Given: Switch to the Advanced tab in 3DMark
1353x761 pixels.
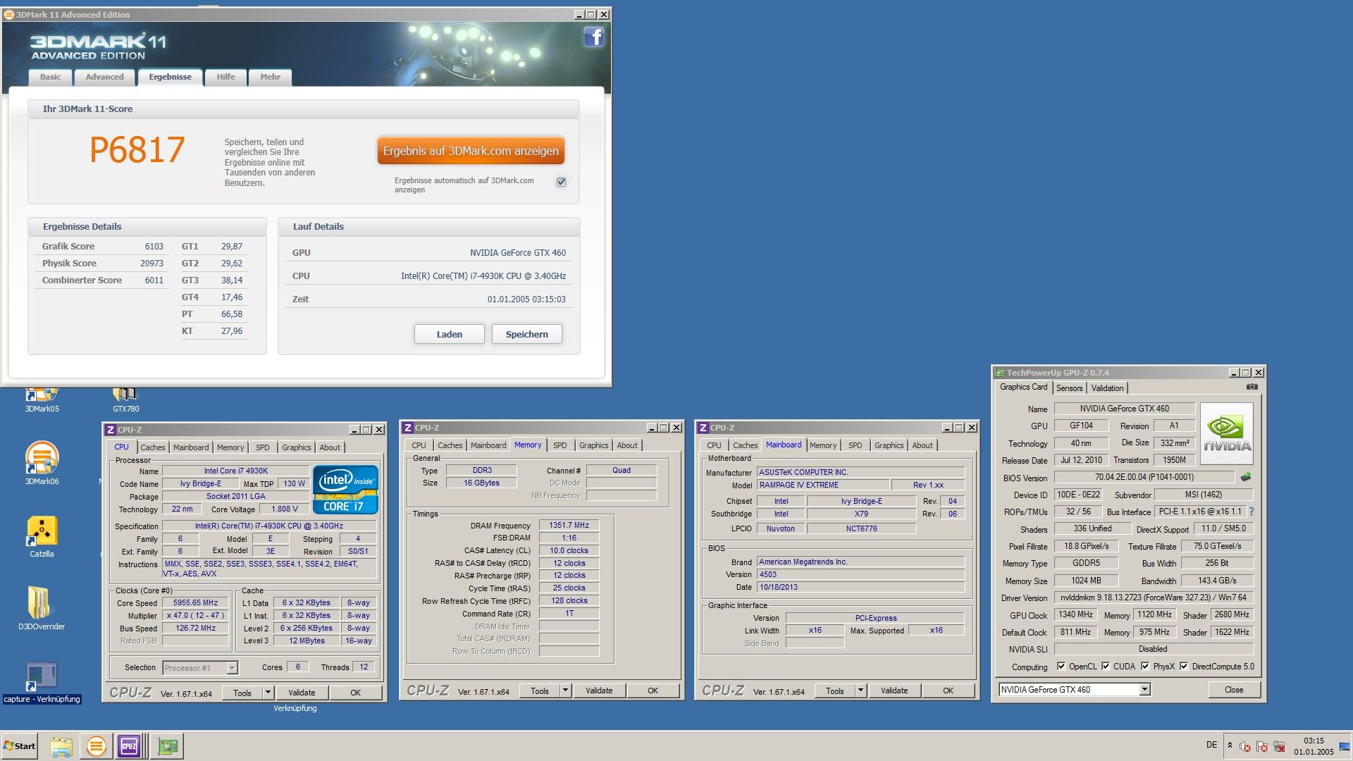Looking at the screenshot, I should [x=104, y=77].
